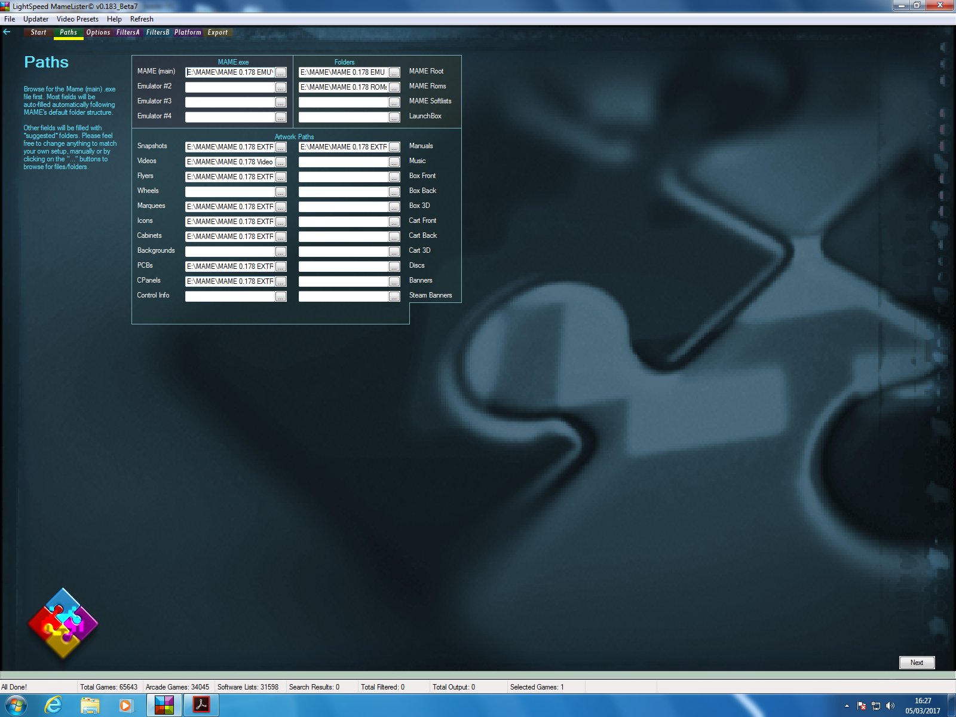Click the Refresh menu item
Screen dimensions: 956x717
142,19
